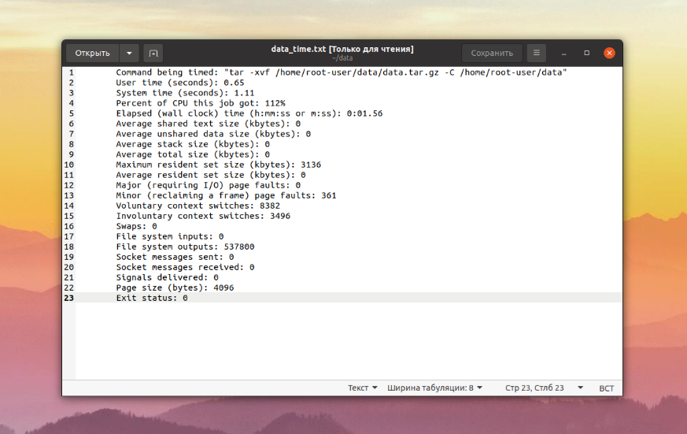Click the line "User time (seconds): 0.65"

click(180, 83)
